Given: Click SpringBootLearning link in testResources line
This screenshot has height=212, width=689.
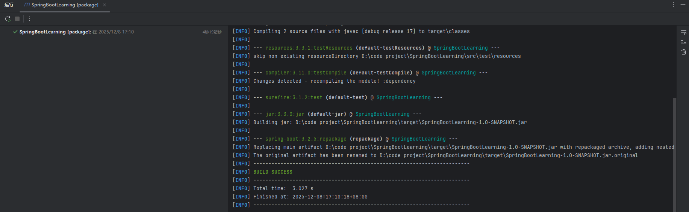Looking at the screenshot, I should coord(461,48).
